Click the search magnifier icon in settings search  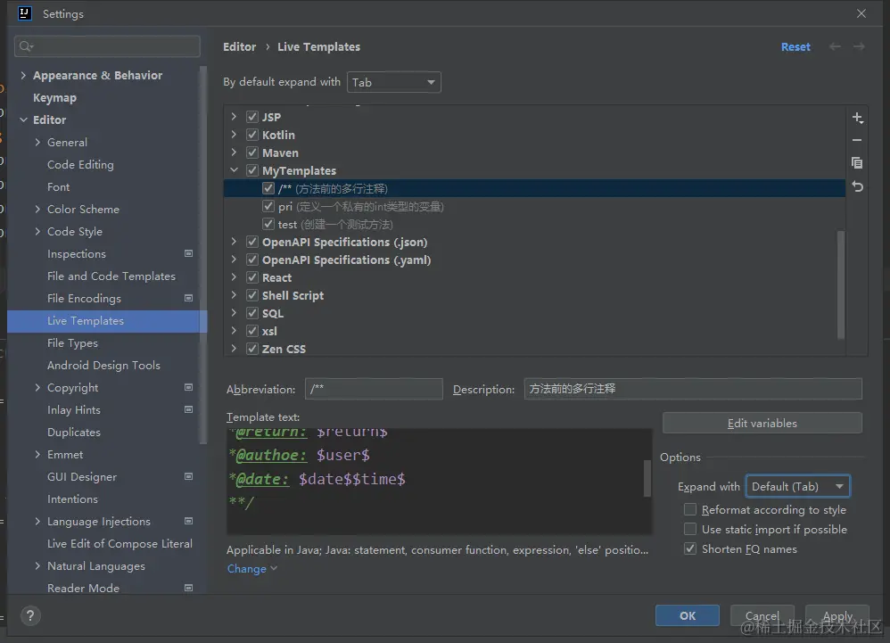pos(26,46)
